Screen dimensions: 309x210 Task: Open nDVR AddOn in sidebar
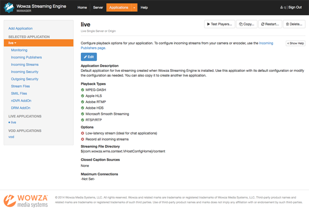click(x=21, y=101)
